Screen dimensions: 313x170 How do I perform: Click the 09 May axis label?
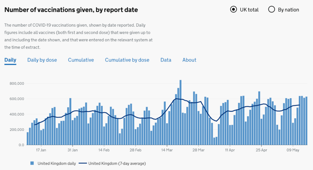[x=293, y=150]
